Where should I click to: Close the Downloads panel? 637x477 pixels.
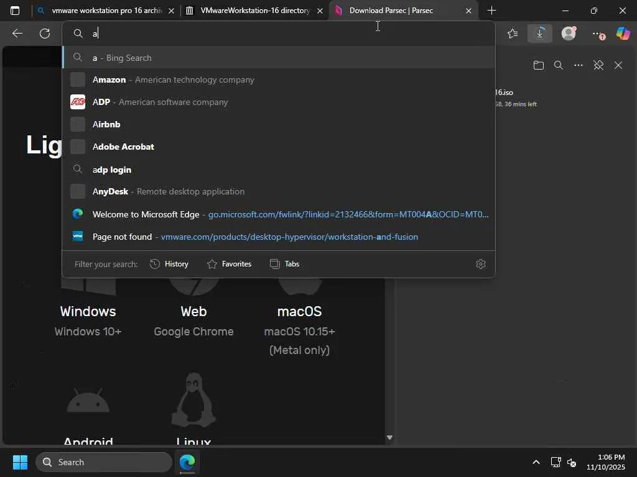tap(618, 65)
